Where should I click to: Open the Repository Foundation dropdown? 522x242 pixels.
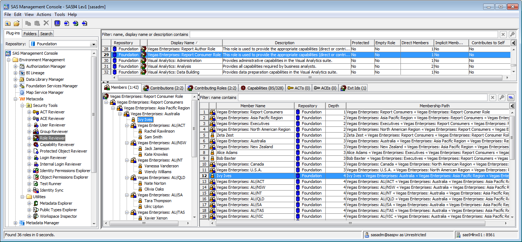pyautogui.click(x=94, y=44)
